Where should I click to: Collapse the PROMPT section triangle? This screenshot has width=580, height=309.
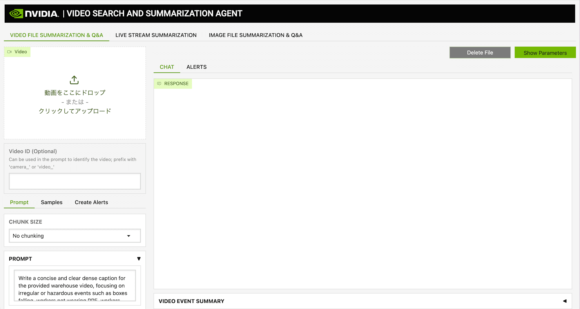tap(139, 259)
